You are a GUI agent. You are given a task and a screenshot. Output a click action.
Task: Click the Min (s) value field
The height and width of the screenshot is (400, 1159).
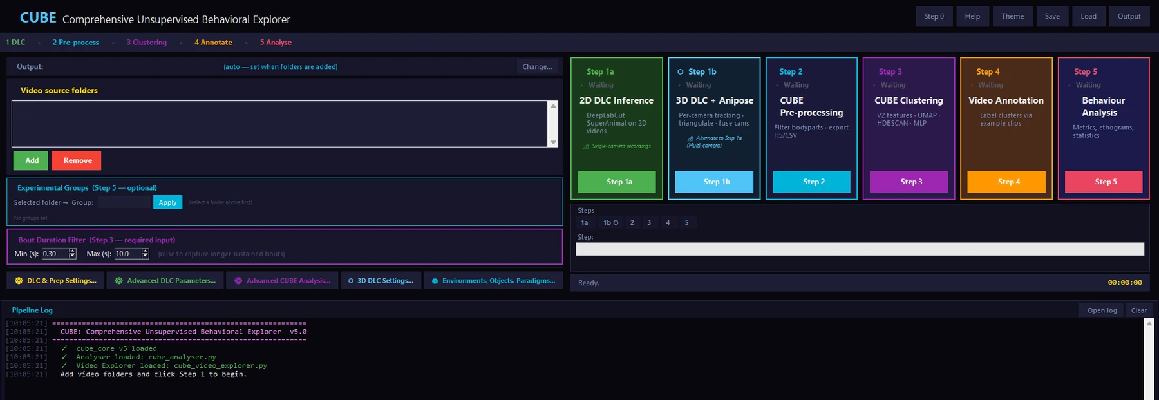[x=55, y=254]
